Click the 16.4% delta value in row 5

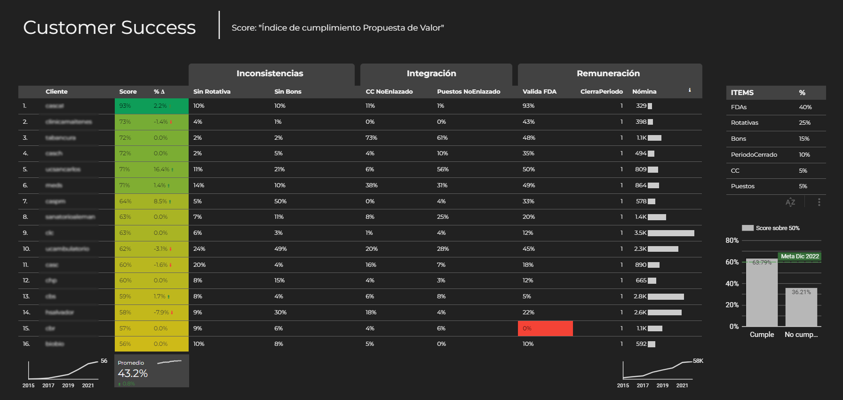tap(161, 169)
